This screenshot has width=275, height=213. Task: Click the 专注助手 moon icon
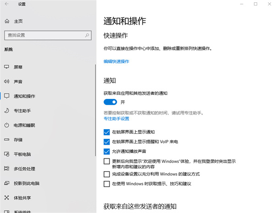point(7,110)
